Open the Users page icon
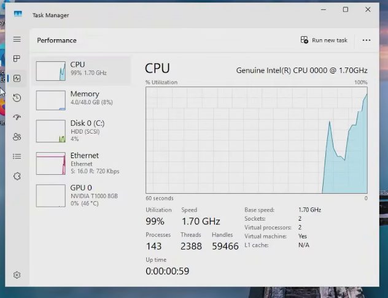The height and width of the screenshot is (298, 388). pyautogui.click(x=17, y=137)
